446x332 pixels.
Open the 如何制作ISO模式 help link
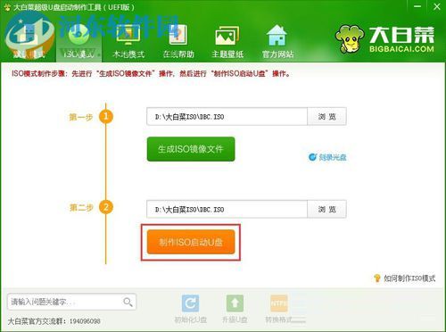coord(405,278)
